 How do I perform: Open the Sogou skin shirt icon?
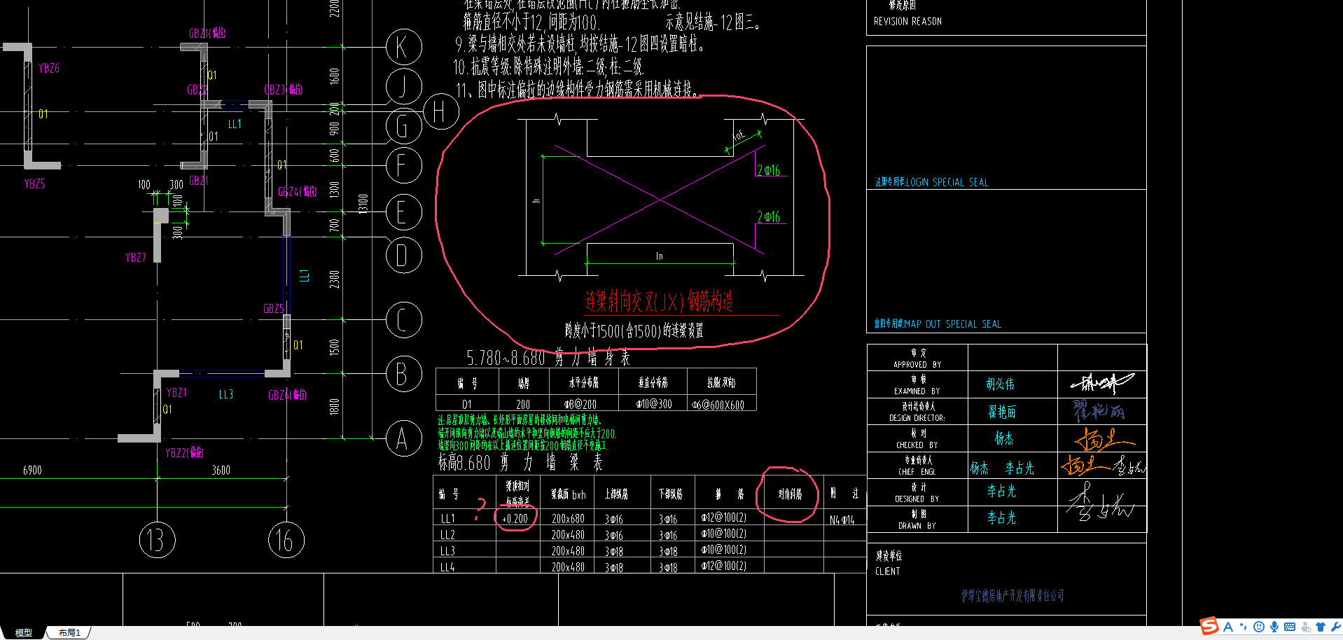tap(1321, 627)
